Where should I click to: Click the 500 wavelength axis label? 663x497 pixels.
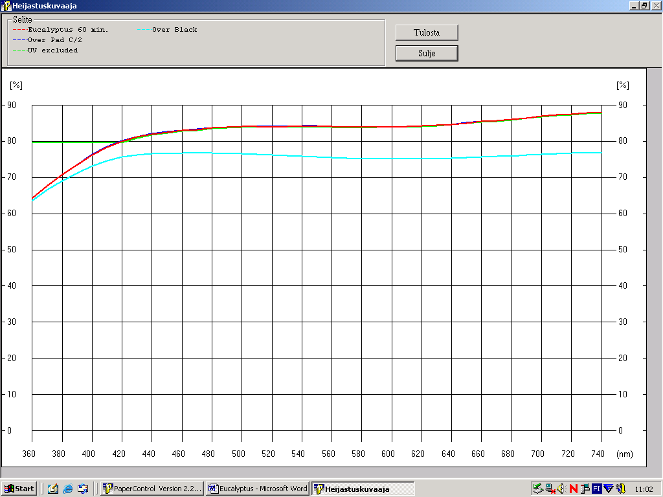(238, 454)
